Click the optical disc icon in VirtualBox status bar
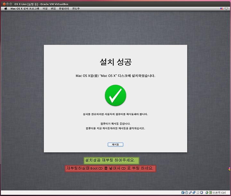The image size is (231, 196). click(186, 192)
